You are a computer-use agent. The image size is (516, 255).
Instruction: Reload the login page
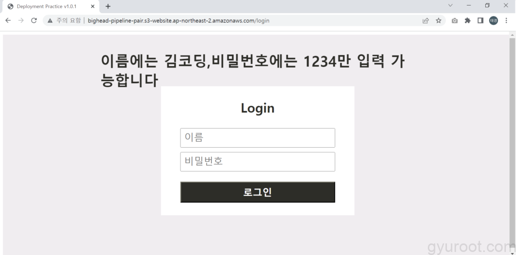34,21
